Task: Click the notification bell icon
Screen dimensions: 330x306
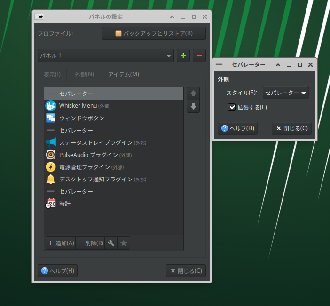Action: coord(51,179)
